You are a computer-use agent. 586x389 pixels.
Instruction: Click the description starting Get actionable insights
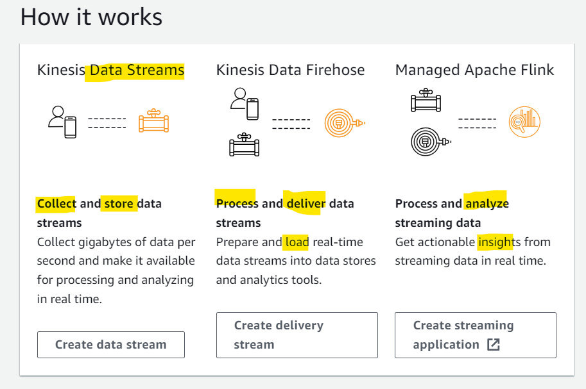tap(473, 251)
